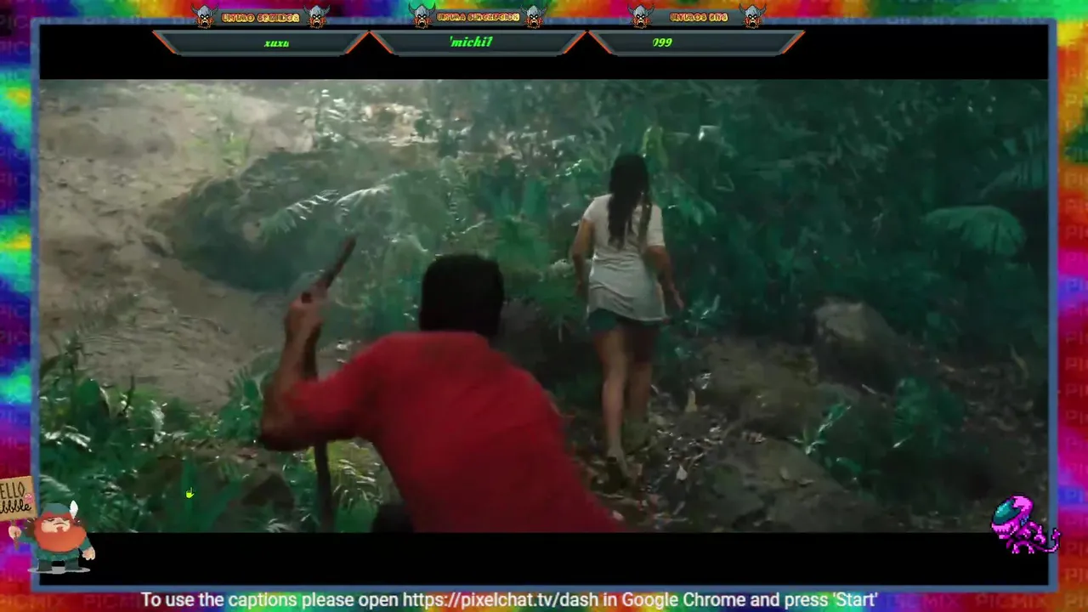This screenshot has height=612, width=1088.
Task: Click the 'Start' word in the caption bar
Action: point(854,600)
